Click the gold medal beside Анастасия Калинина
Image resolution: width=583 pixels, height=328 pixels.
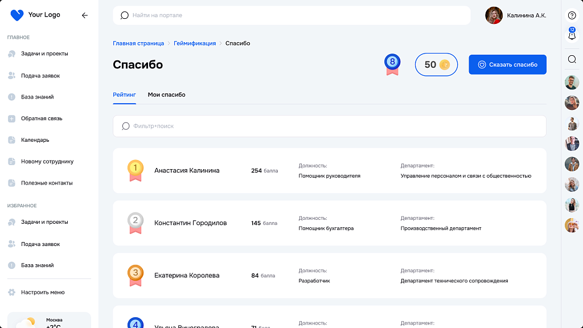134,169
